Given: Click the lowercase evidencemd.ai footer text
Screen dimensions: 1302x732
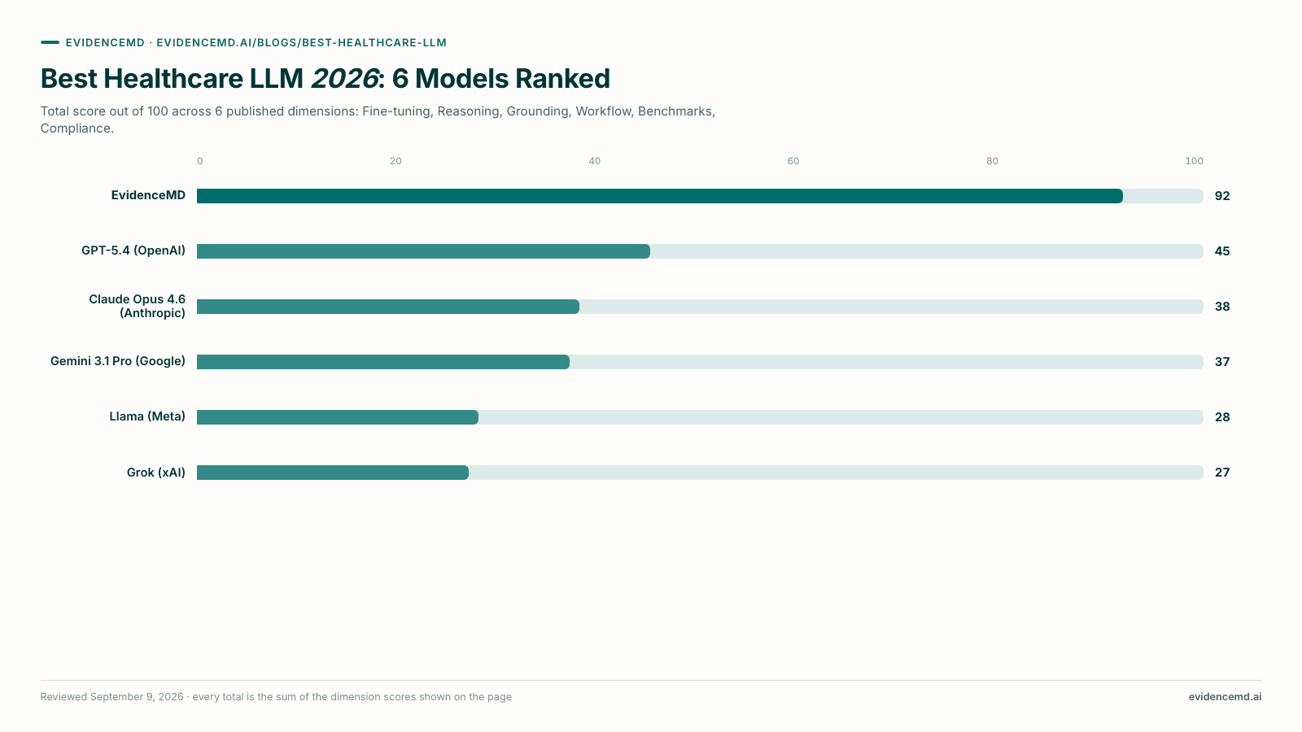Looking at the screenshot, I should [1225, 697].
